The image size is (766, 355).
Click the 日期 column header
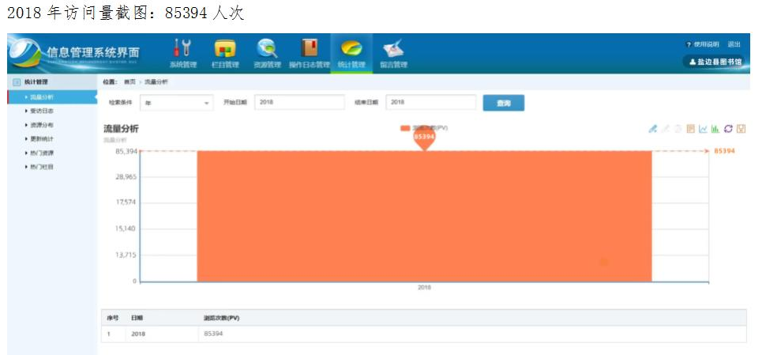pos(137,318)
